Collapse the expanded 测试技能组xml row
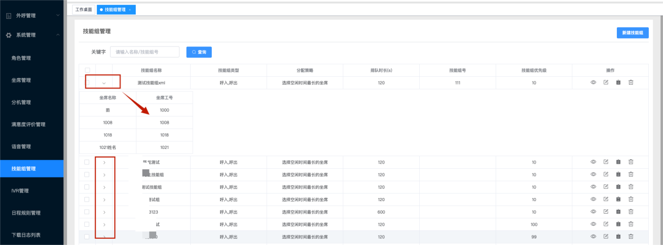The image size is (663, 245). tap(104, 83)
